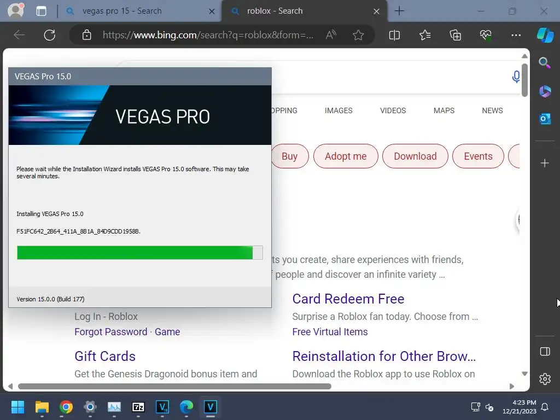Screen dimensions: 560x420
Task: Open sidebar settings gear
Action: (545, 378)
